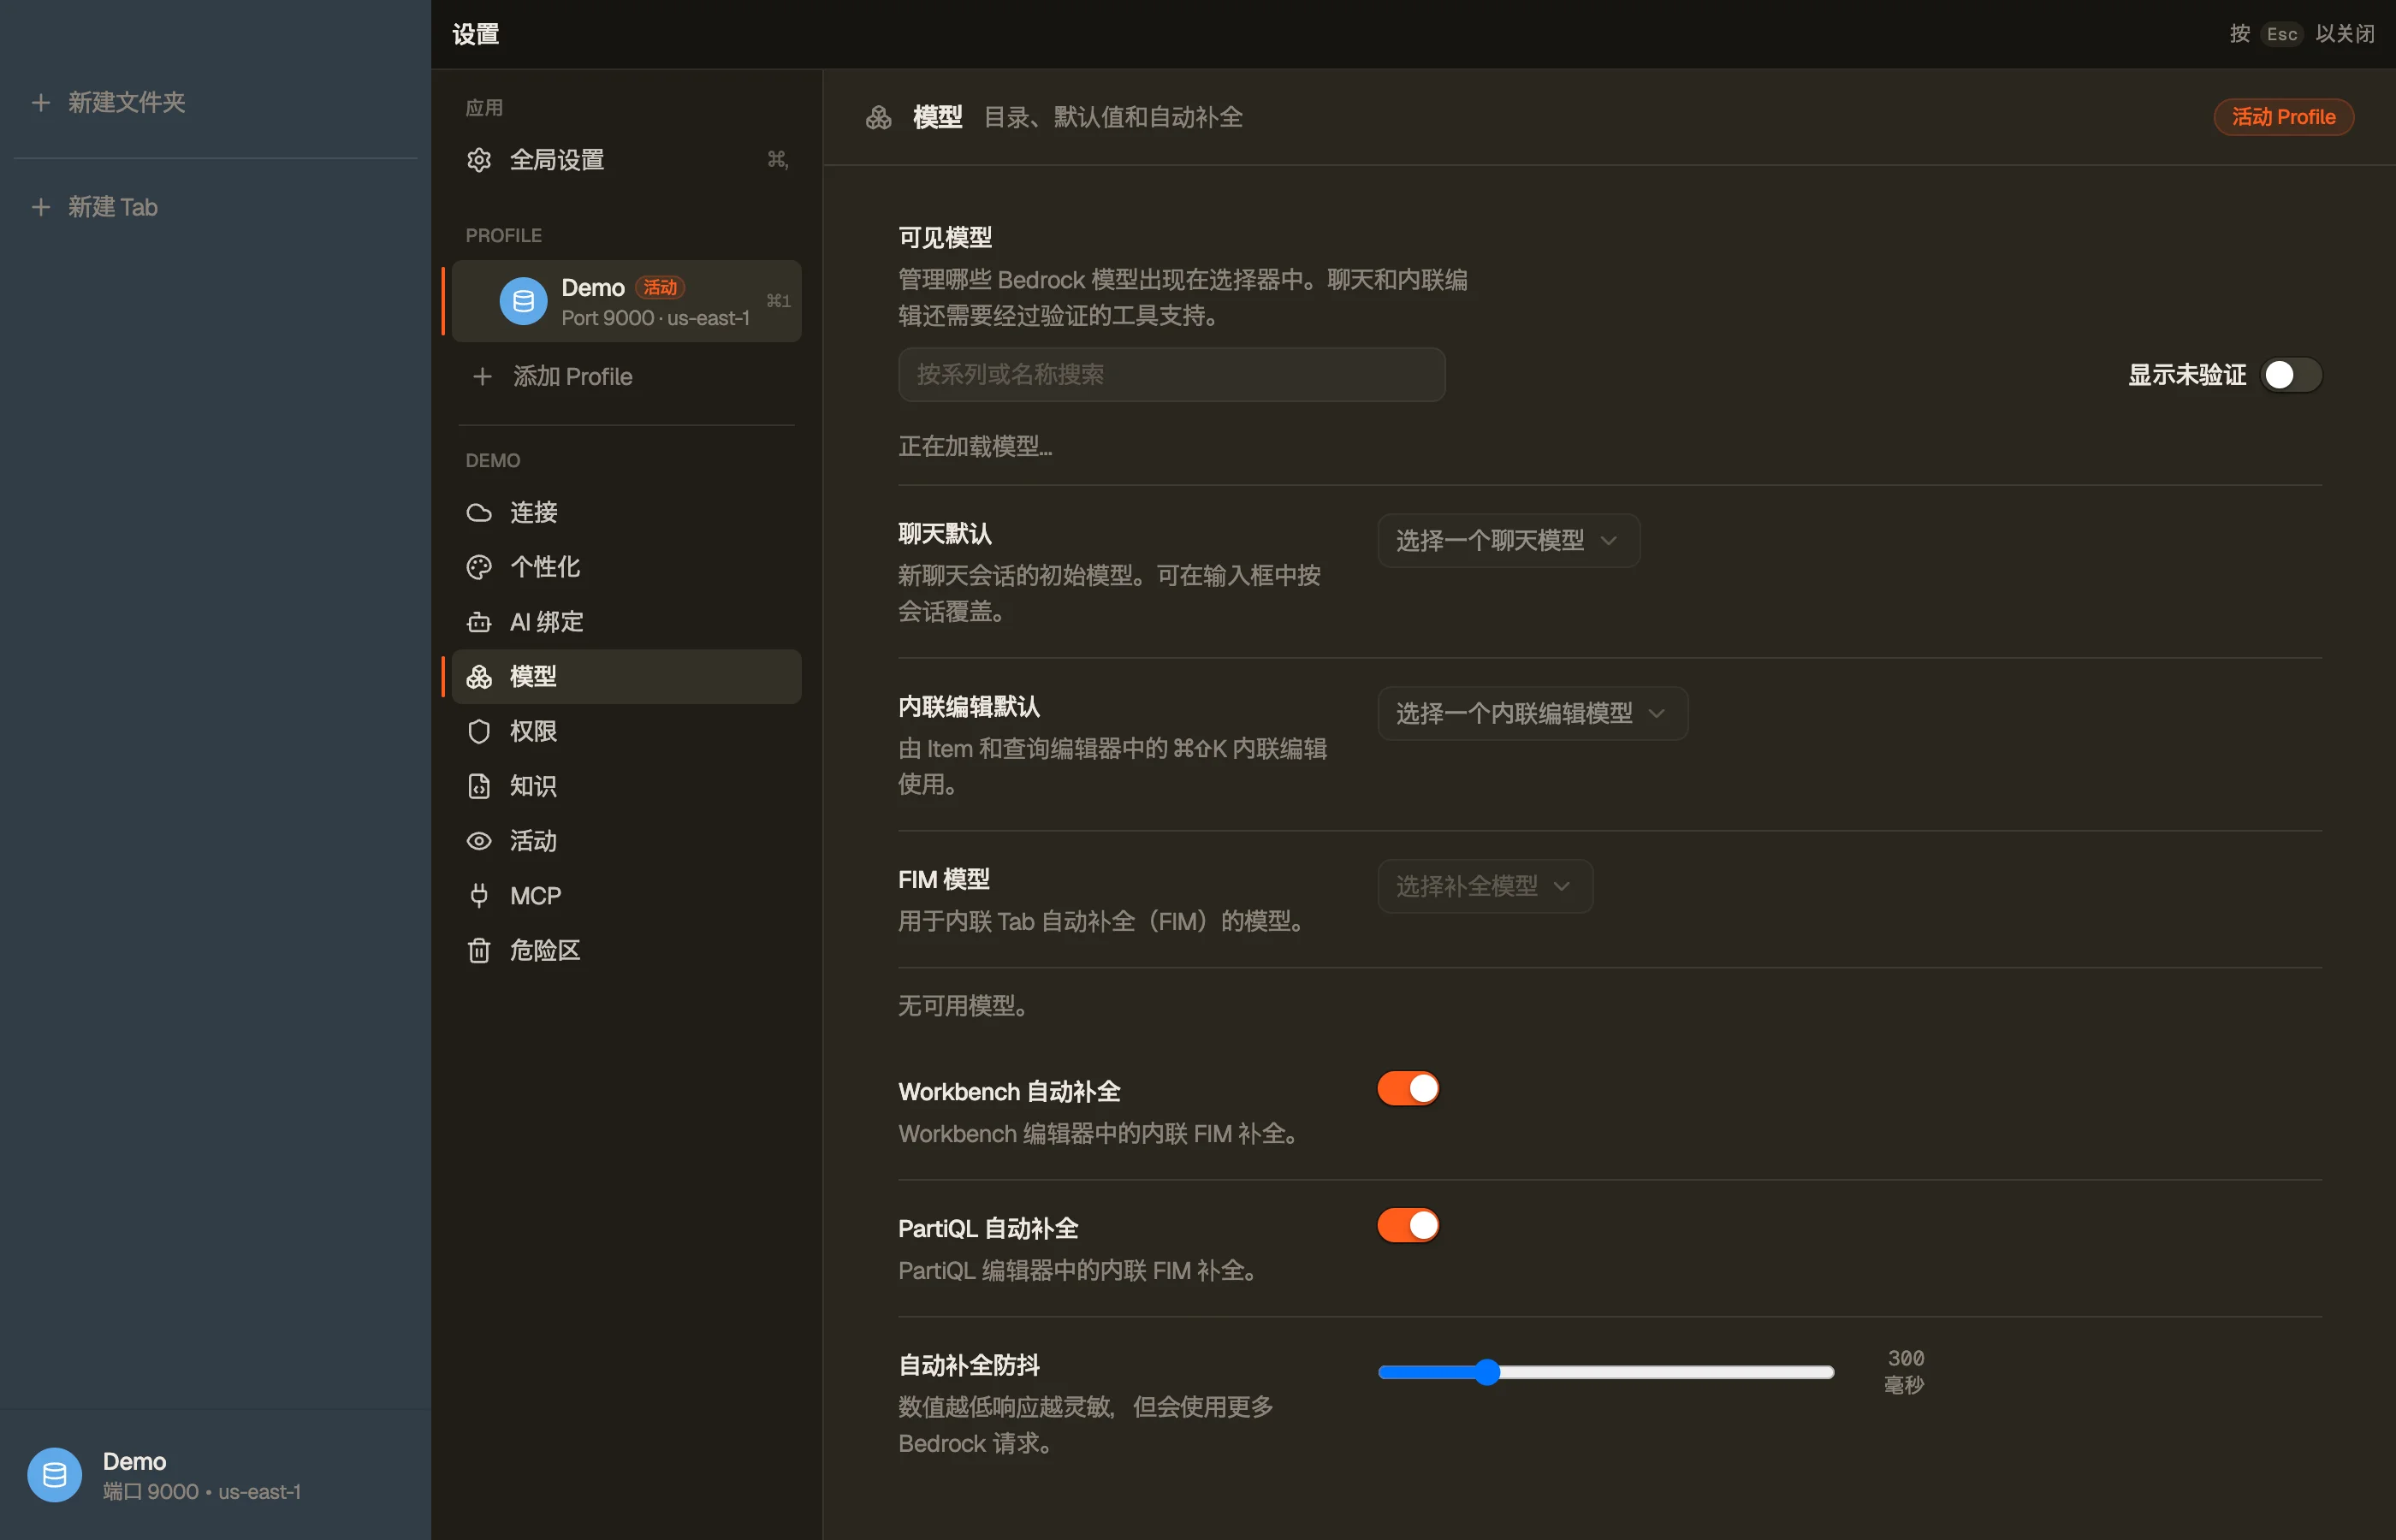Click the 设置 window title

pyautogui.click(x=476, y=34)
